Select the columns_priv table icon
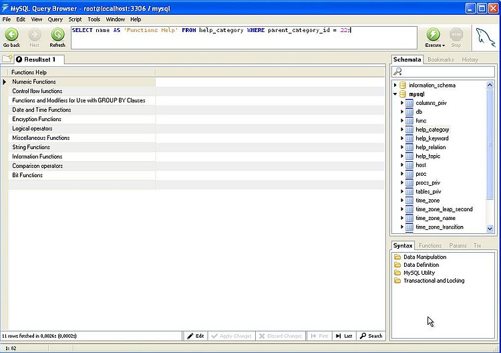 click(409, 103)
